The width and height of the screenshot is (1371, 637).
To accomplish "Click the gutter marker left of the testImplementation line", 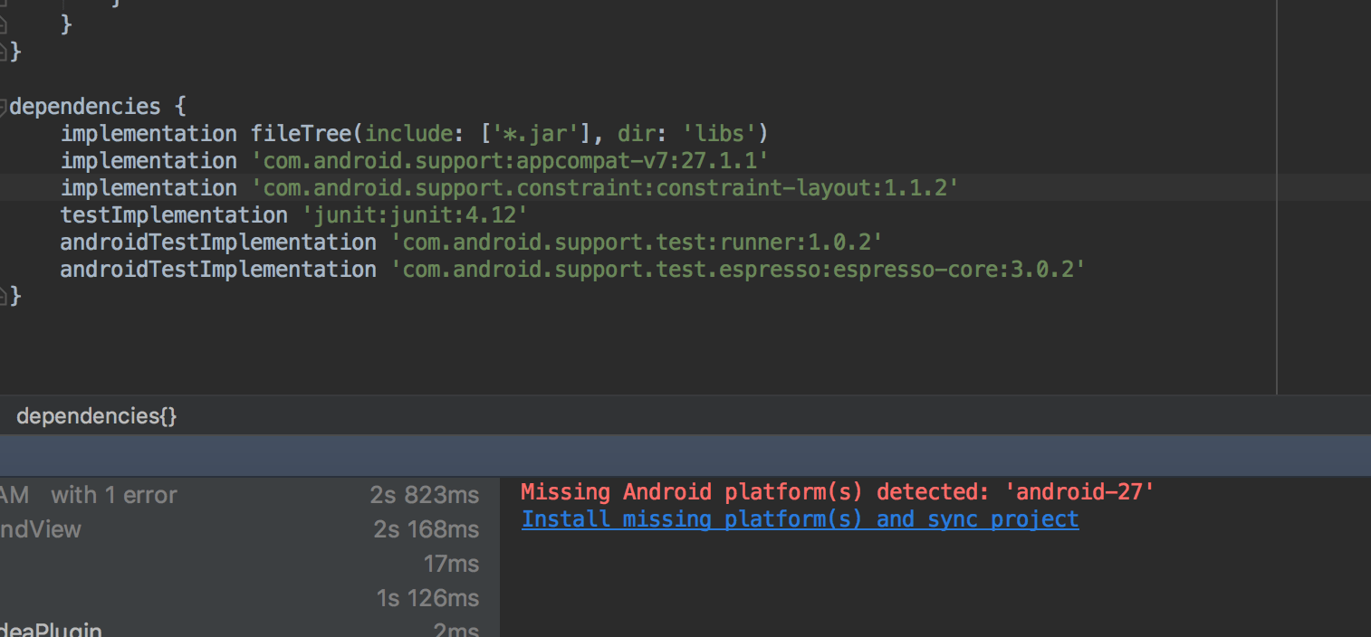I will (7, 214).
